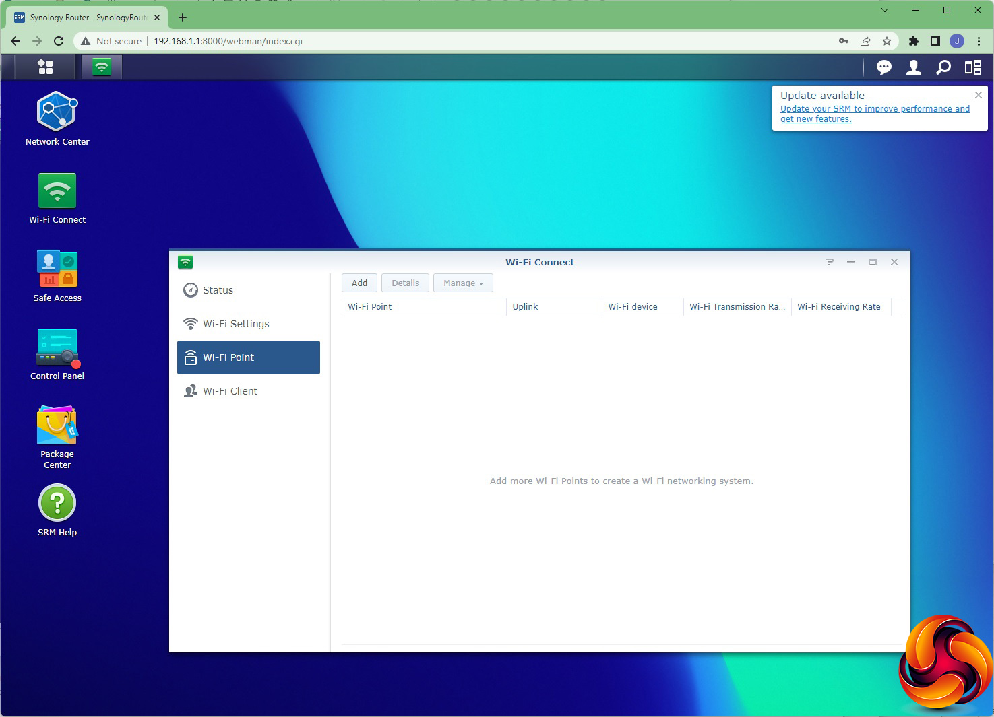Follow the Update your SRM link

[x=875, y=114]
